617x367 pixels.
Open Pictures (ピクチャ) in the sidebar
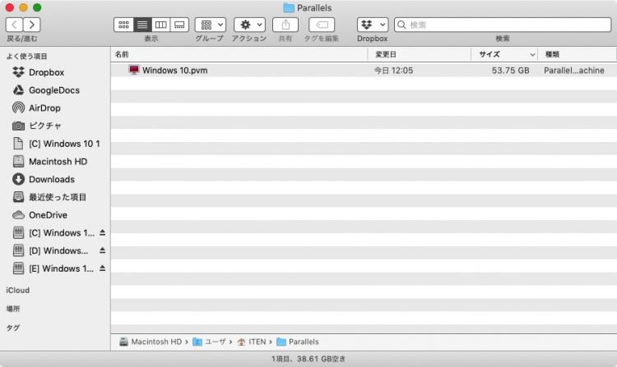click(x=45, y=126)
